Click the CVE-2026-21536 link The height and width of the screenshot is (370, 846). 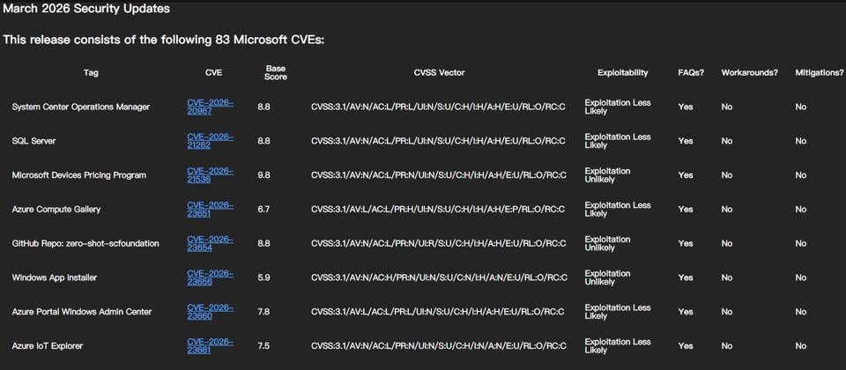coord(210,175)
